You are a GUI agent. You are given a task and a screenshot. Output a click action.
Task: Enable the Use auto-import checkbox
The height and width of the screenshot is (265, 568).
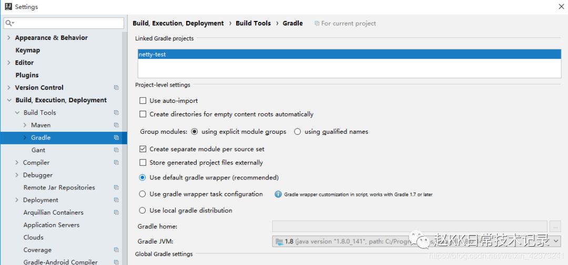[x=143, y=101]
